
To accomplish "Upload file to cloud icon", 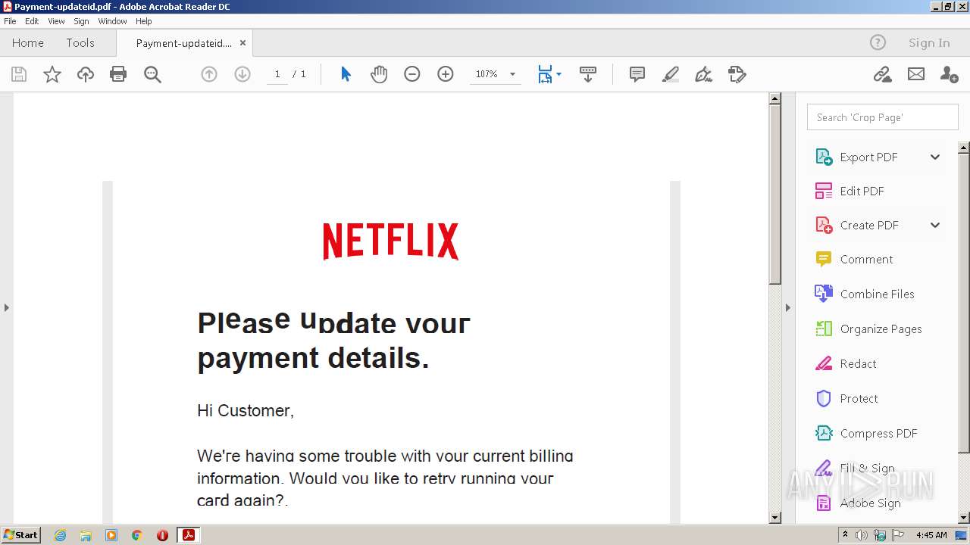I will (x=86, y=74).
